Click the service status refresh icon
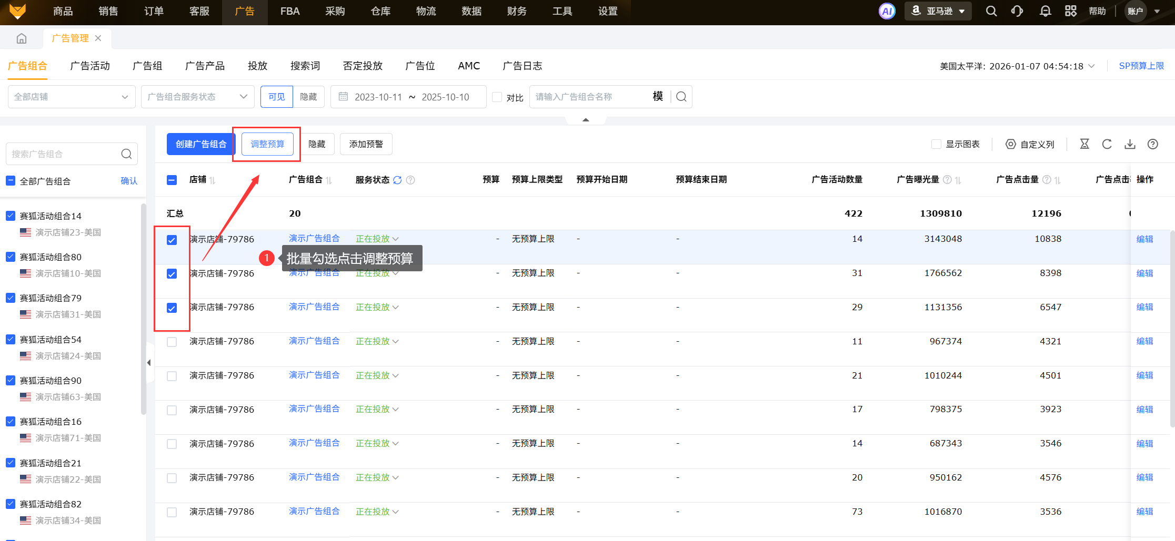 tap(397, 180)
